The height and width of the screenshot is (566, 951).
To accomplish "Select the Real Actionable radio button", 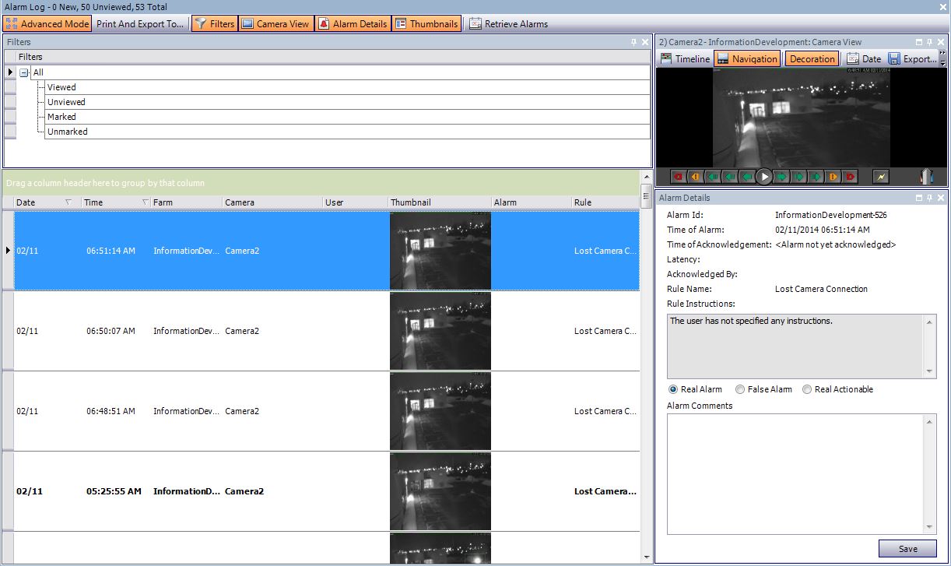I will point(807,389).
